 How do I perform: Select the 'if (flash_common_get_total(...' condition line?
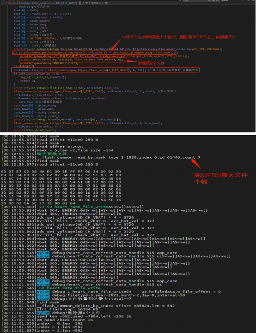point(97,53)
